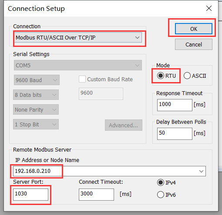The height and width of the screenshot is (215, 222).
Task: Open the COM5 serial port dropdown
Action: point(78,65)
